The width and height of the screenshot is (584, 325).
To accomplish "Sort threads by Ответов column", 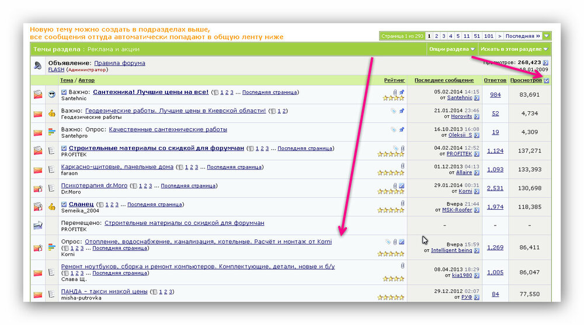I will [495, 80].
